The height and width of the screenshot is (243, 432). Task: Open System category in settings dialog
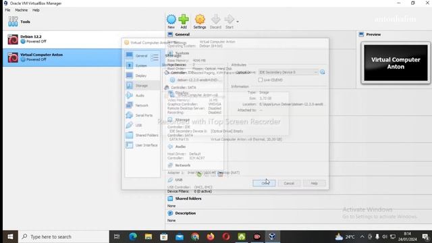click(142, 65)
